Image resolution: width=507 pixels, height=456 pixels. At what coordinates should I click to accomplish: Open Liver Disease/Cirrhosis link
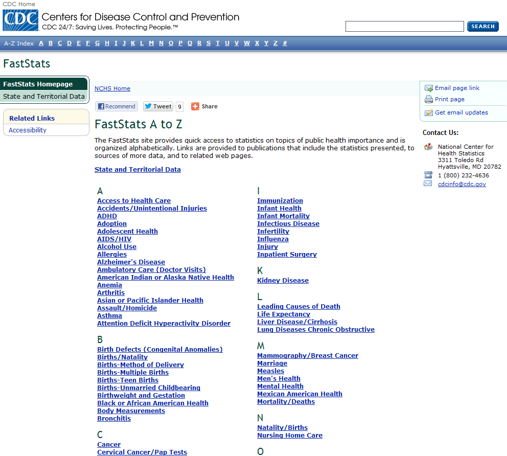(x=297, y=322)
